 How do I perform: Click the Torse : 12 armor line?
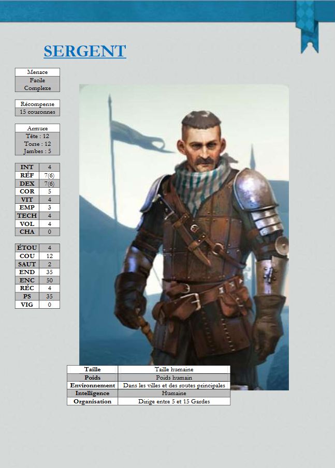pos(37,144)
